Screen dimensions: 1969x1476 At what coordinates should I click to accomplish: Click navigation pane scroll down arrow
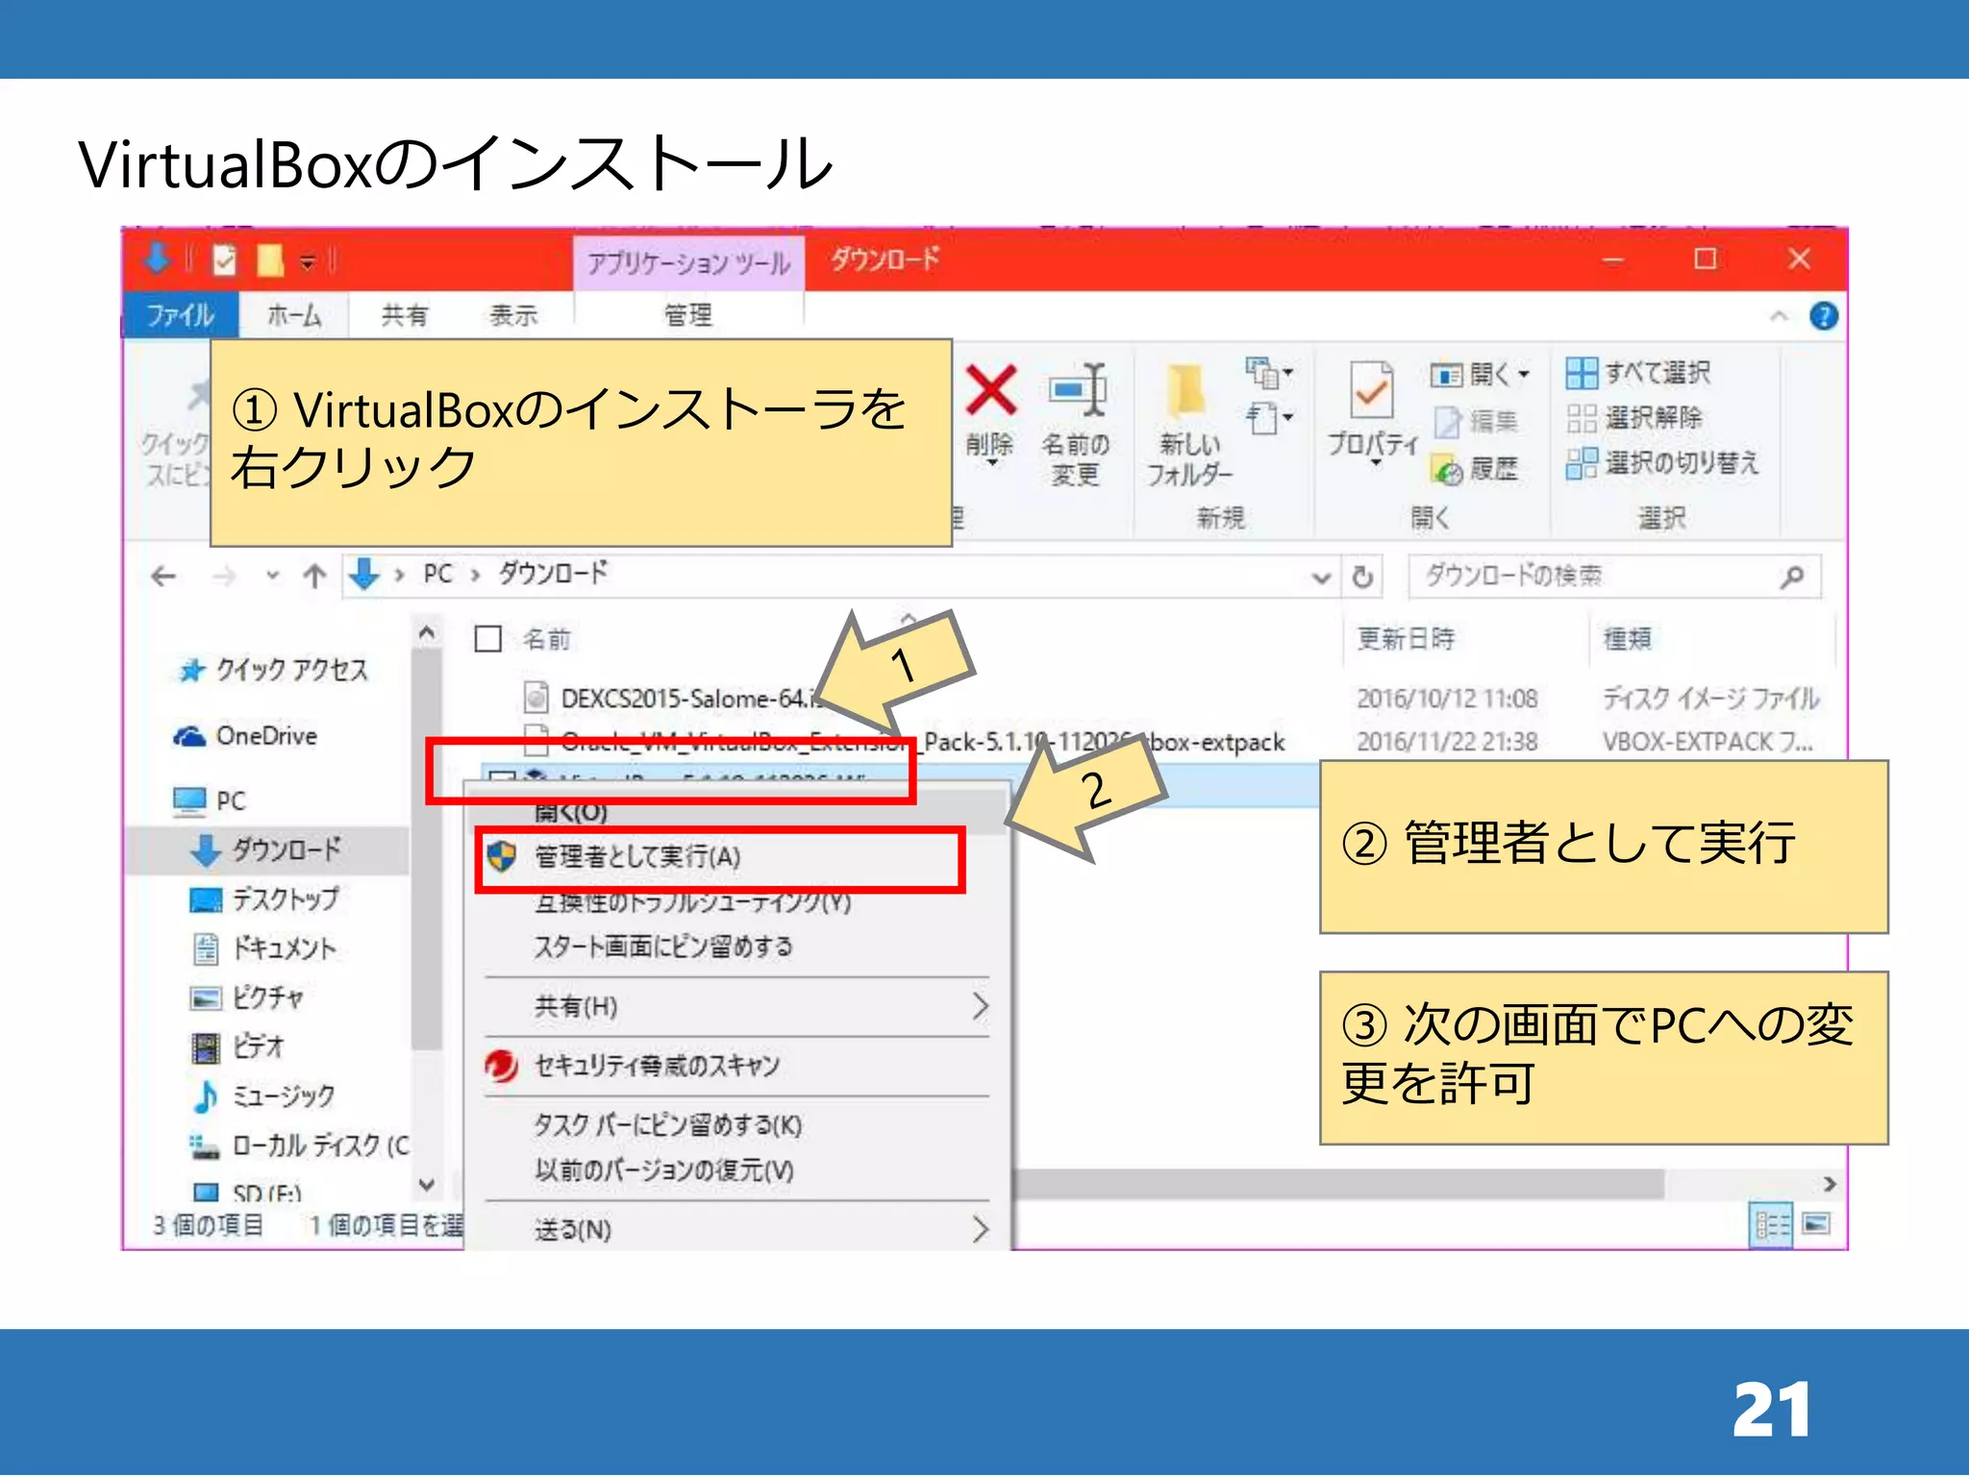click(427, 1185)
